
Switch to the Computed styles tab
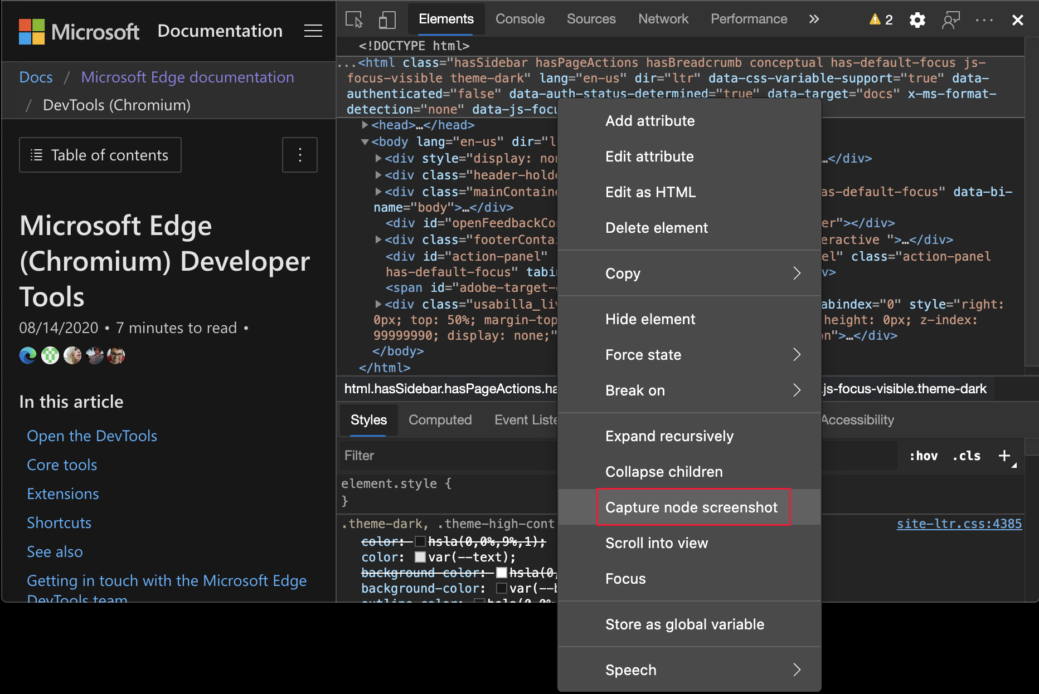(440, 420)
